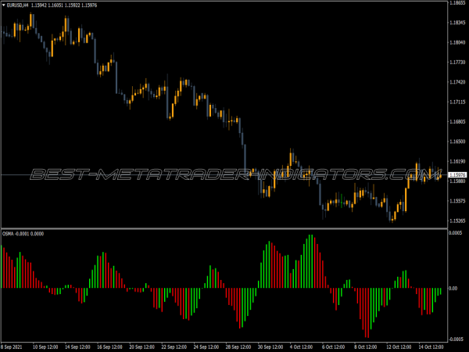Click the small triangle beside EURUSD,H4 title
The image size is (469, 352).
(x=4, y=5)
